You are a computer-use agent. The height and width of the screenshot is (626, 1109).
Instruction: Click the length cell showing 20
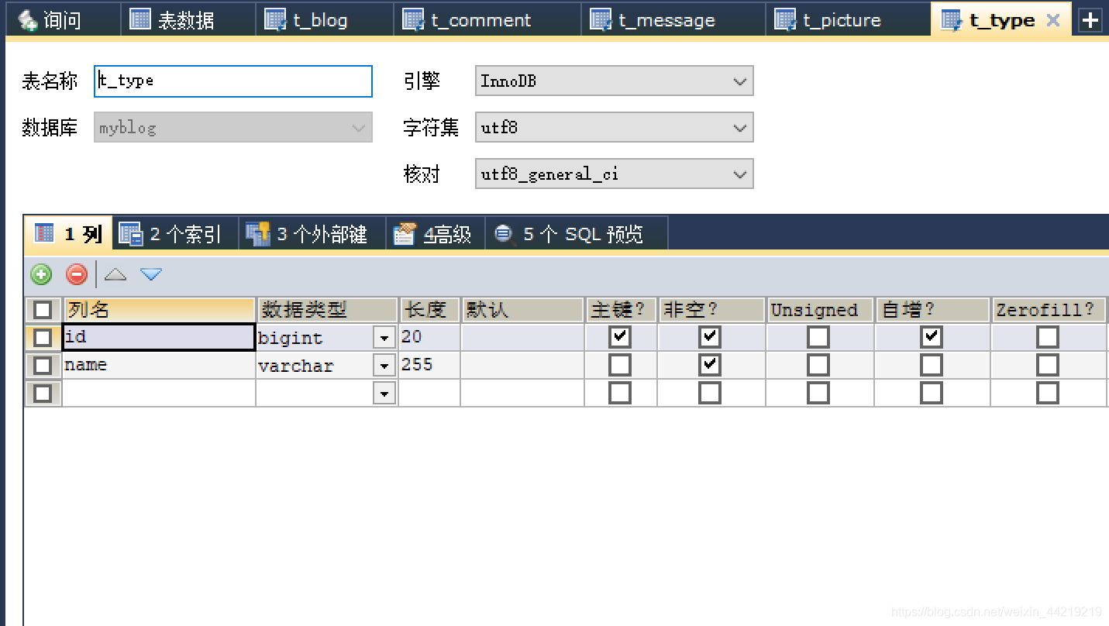pyautogui.click(x=429, y=338)
